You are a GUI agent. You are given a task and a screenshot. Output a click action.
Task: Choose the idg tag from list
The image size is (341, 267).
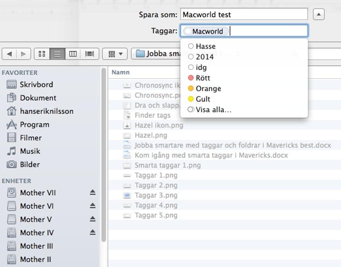(201, 67)
